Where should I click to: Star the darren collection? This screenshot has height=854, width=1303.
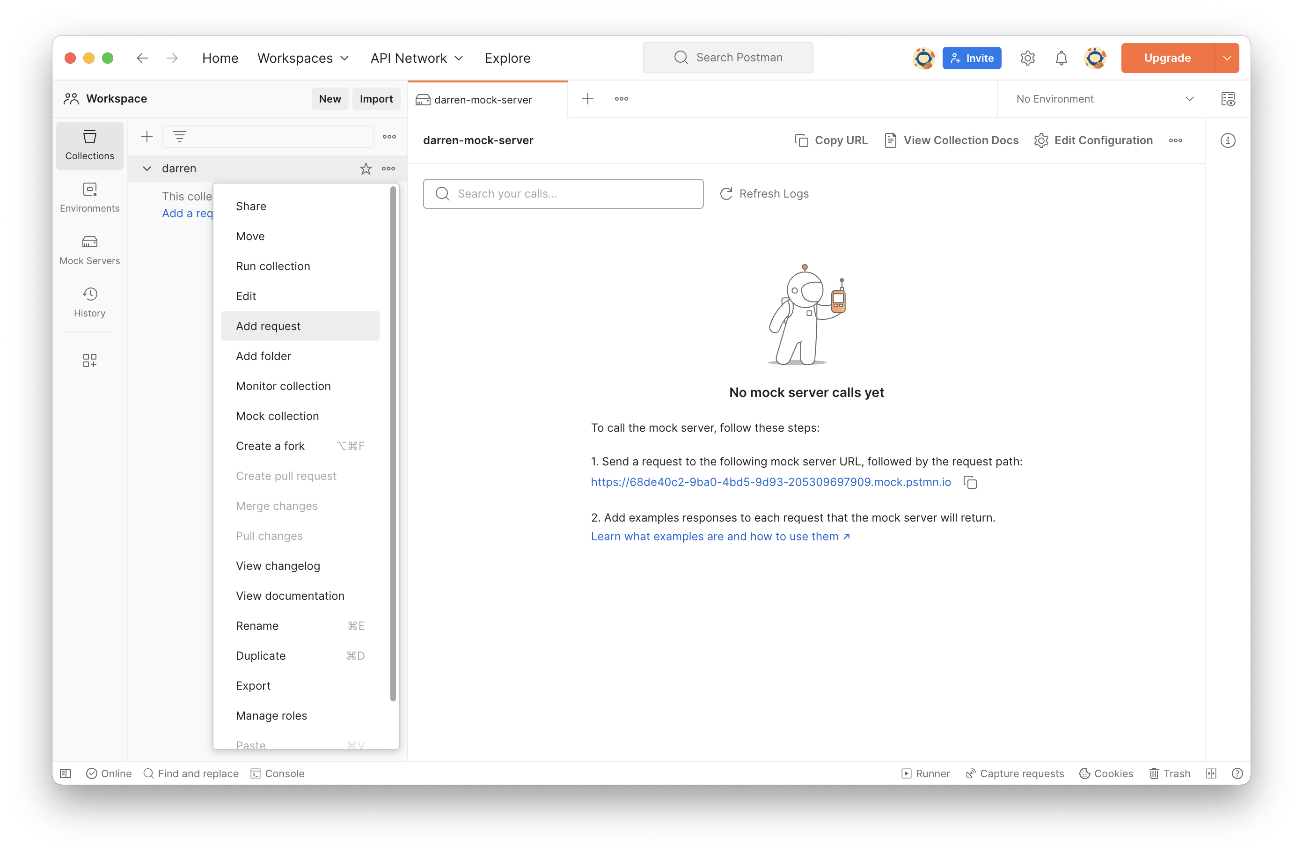[366, 169]
